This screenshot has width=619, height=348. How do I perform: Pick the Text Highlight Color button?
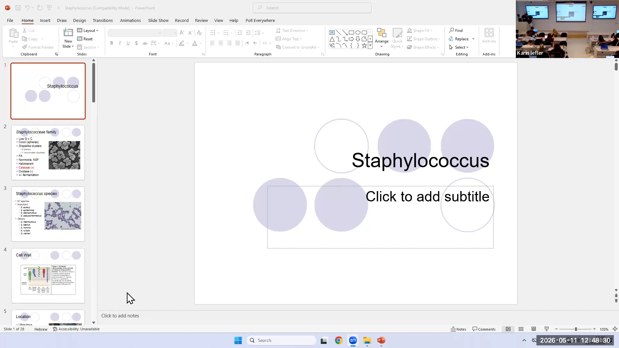point(182,43)
